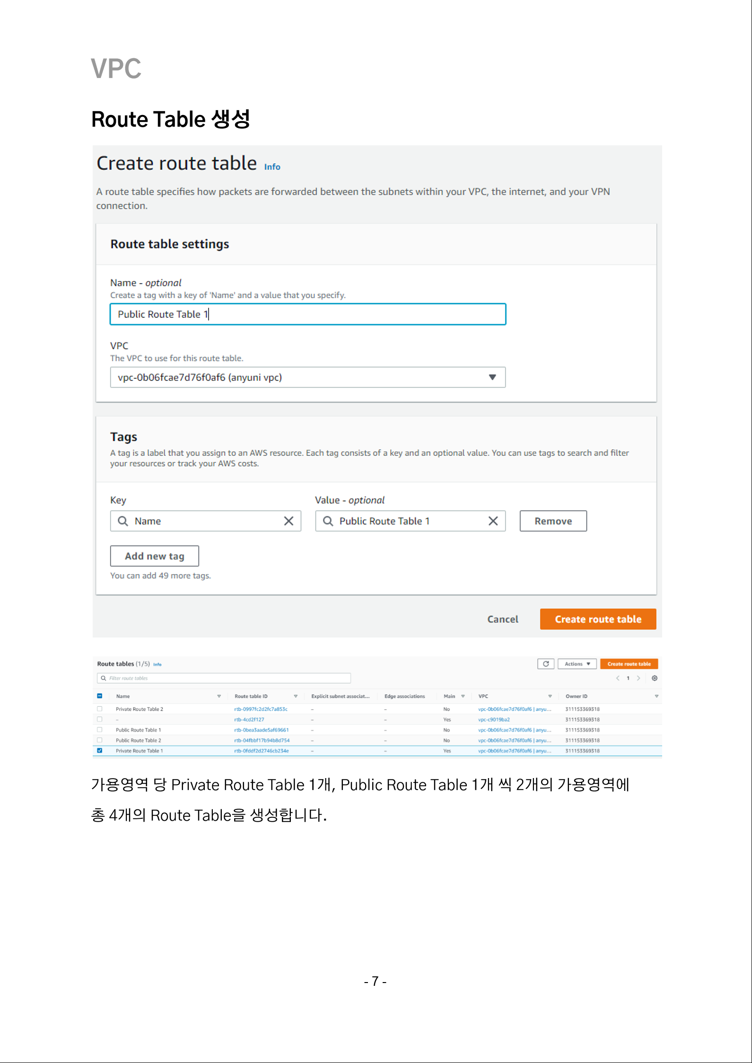
Task: Select checkbox for Public Route Table 2
Action: 99,740
